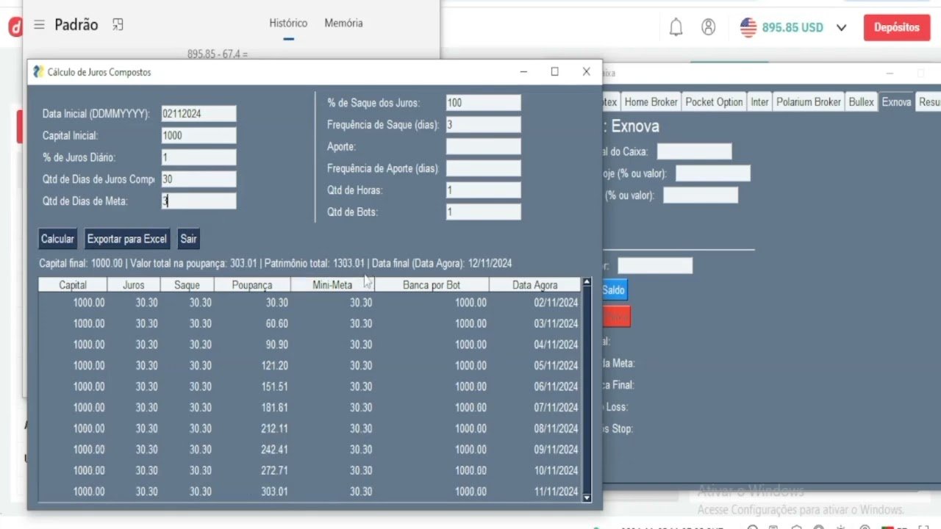The image size is (941, 529).
Task: Focus the % de Saque dos Juros field
Action: (x=483, y=103)
